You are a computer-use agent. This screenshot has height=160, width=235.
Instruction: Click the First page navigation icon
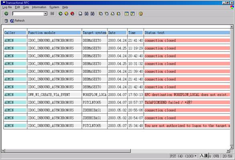(101, 14)
